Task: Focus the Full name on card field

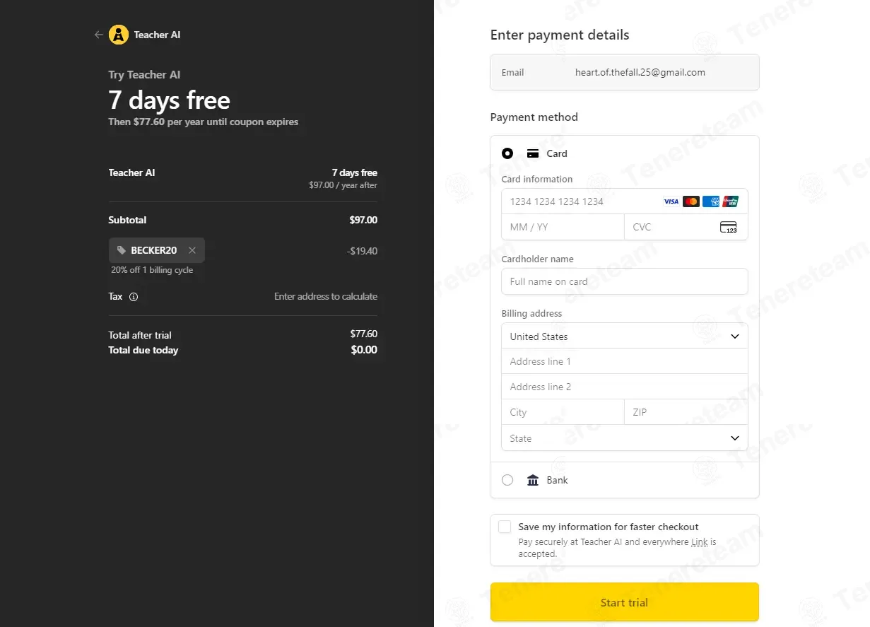Action: [624, 281]
